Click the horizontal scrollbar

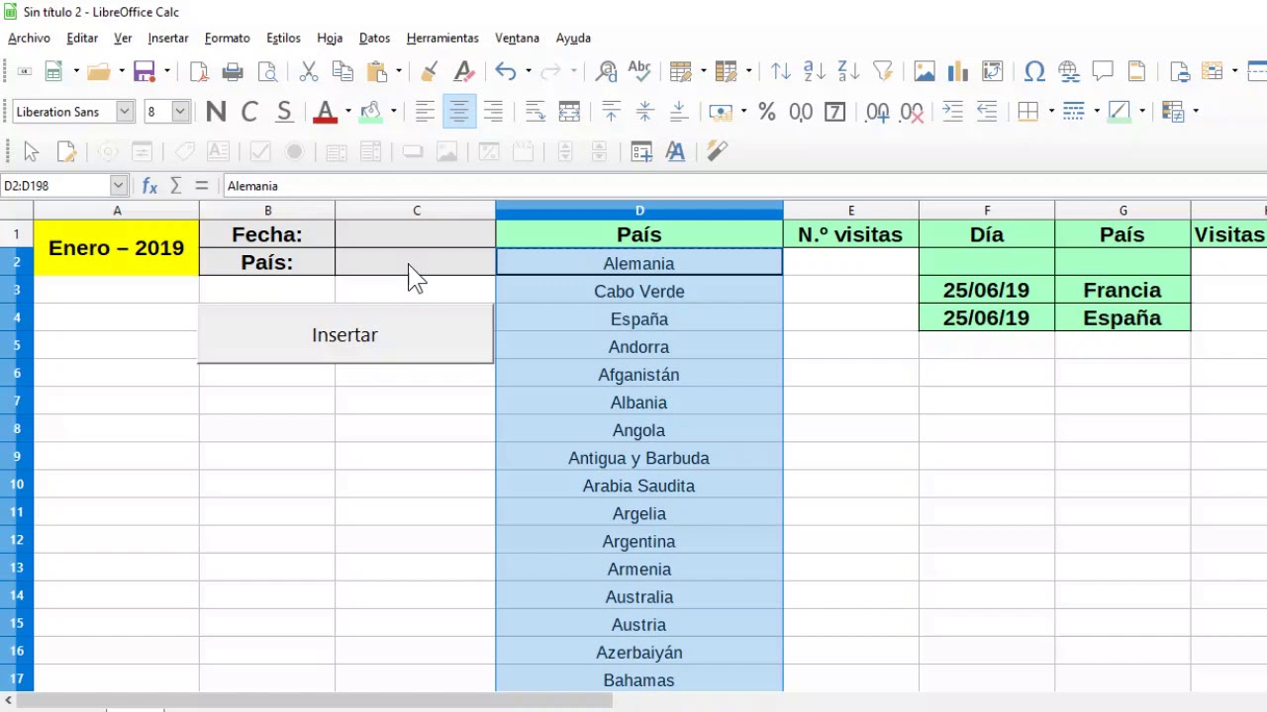(317, 700)
